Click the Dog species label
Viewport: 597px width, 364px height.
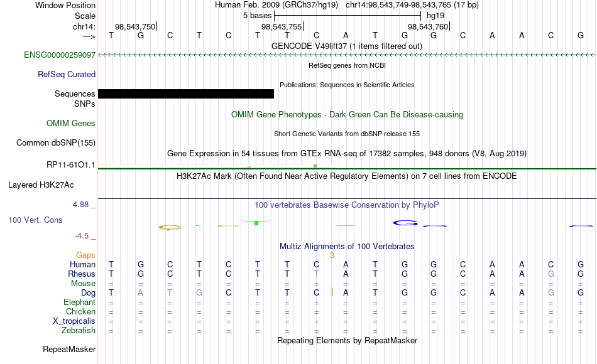tap(88, 293)
